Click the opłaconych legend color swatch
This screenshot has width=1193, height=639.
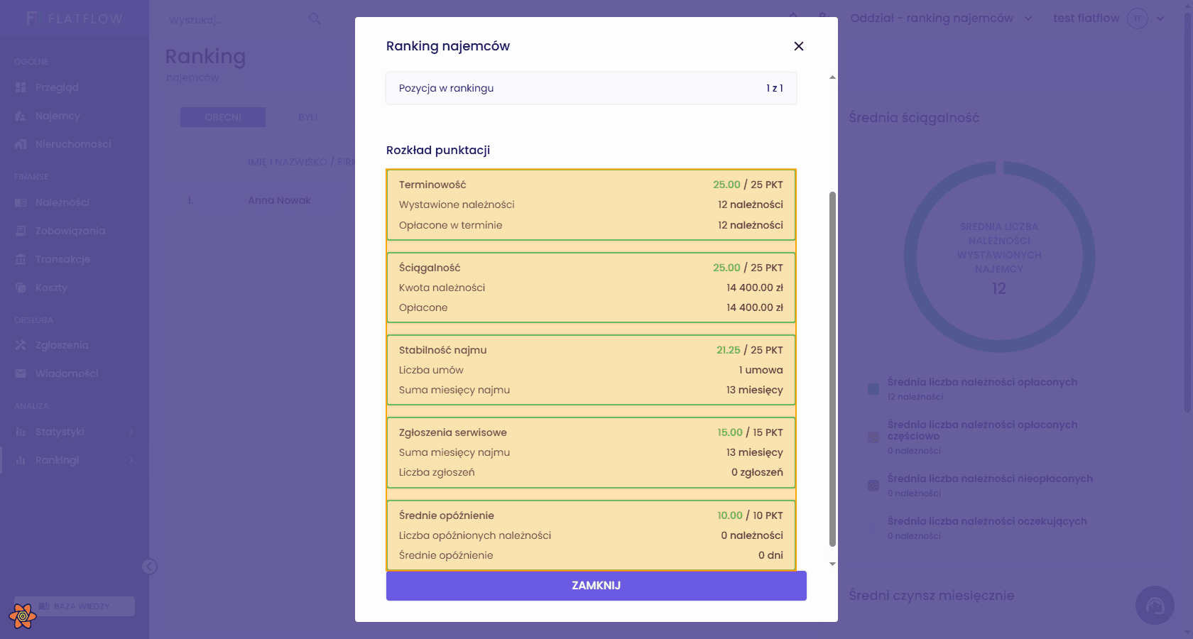pos(873,389)
